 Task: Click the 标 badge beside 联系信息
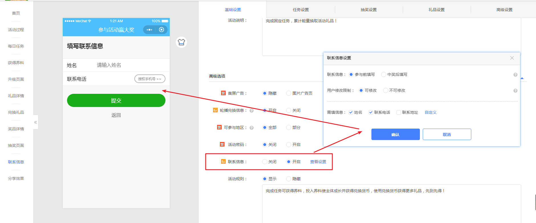tap(223, 161)
